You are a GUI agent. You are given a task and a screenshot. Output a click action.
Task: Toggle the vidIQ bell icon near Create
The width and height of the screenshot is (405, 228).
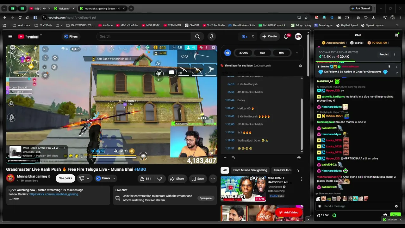tap(253, 37)
